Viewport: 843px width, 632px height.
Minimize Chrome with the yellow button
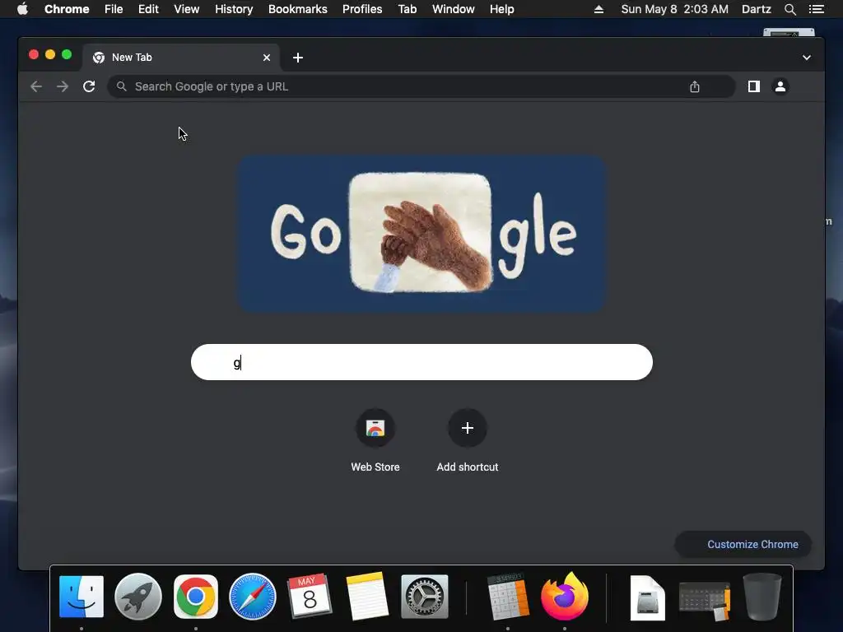[50, 54]
